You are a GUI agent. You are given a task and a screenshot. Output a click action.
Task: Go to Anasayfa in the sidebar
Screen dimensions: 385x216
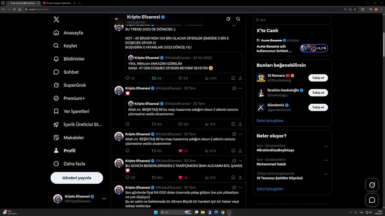(x=68, y=33)
